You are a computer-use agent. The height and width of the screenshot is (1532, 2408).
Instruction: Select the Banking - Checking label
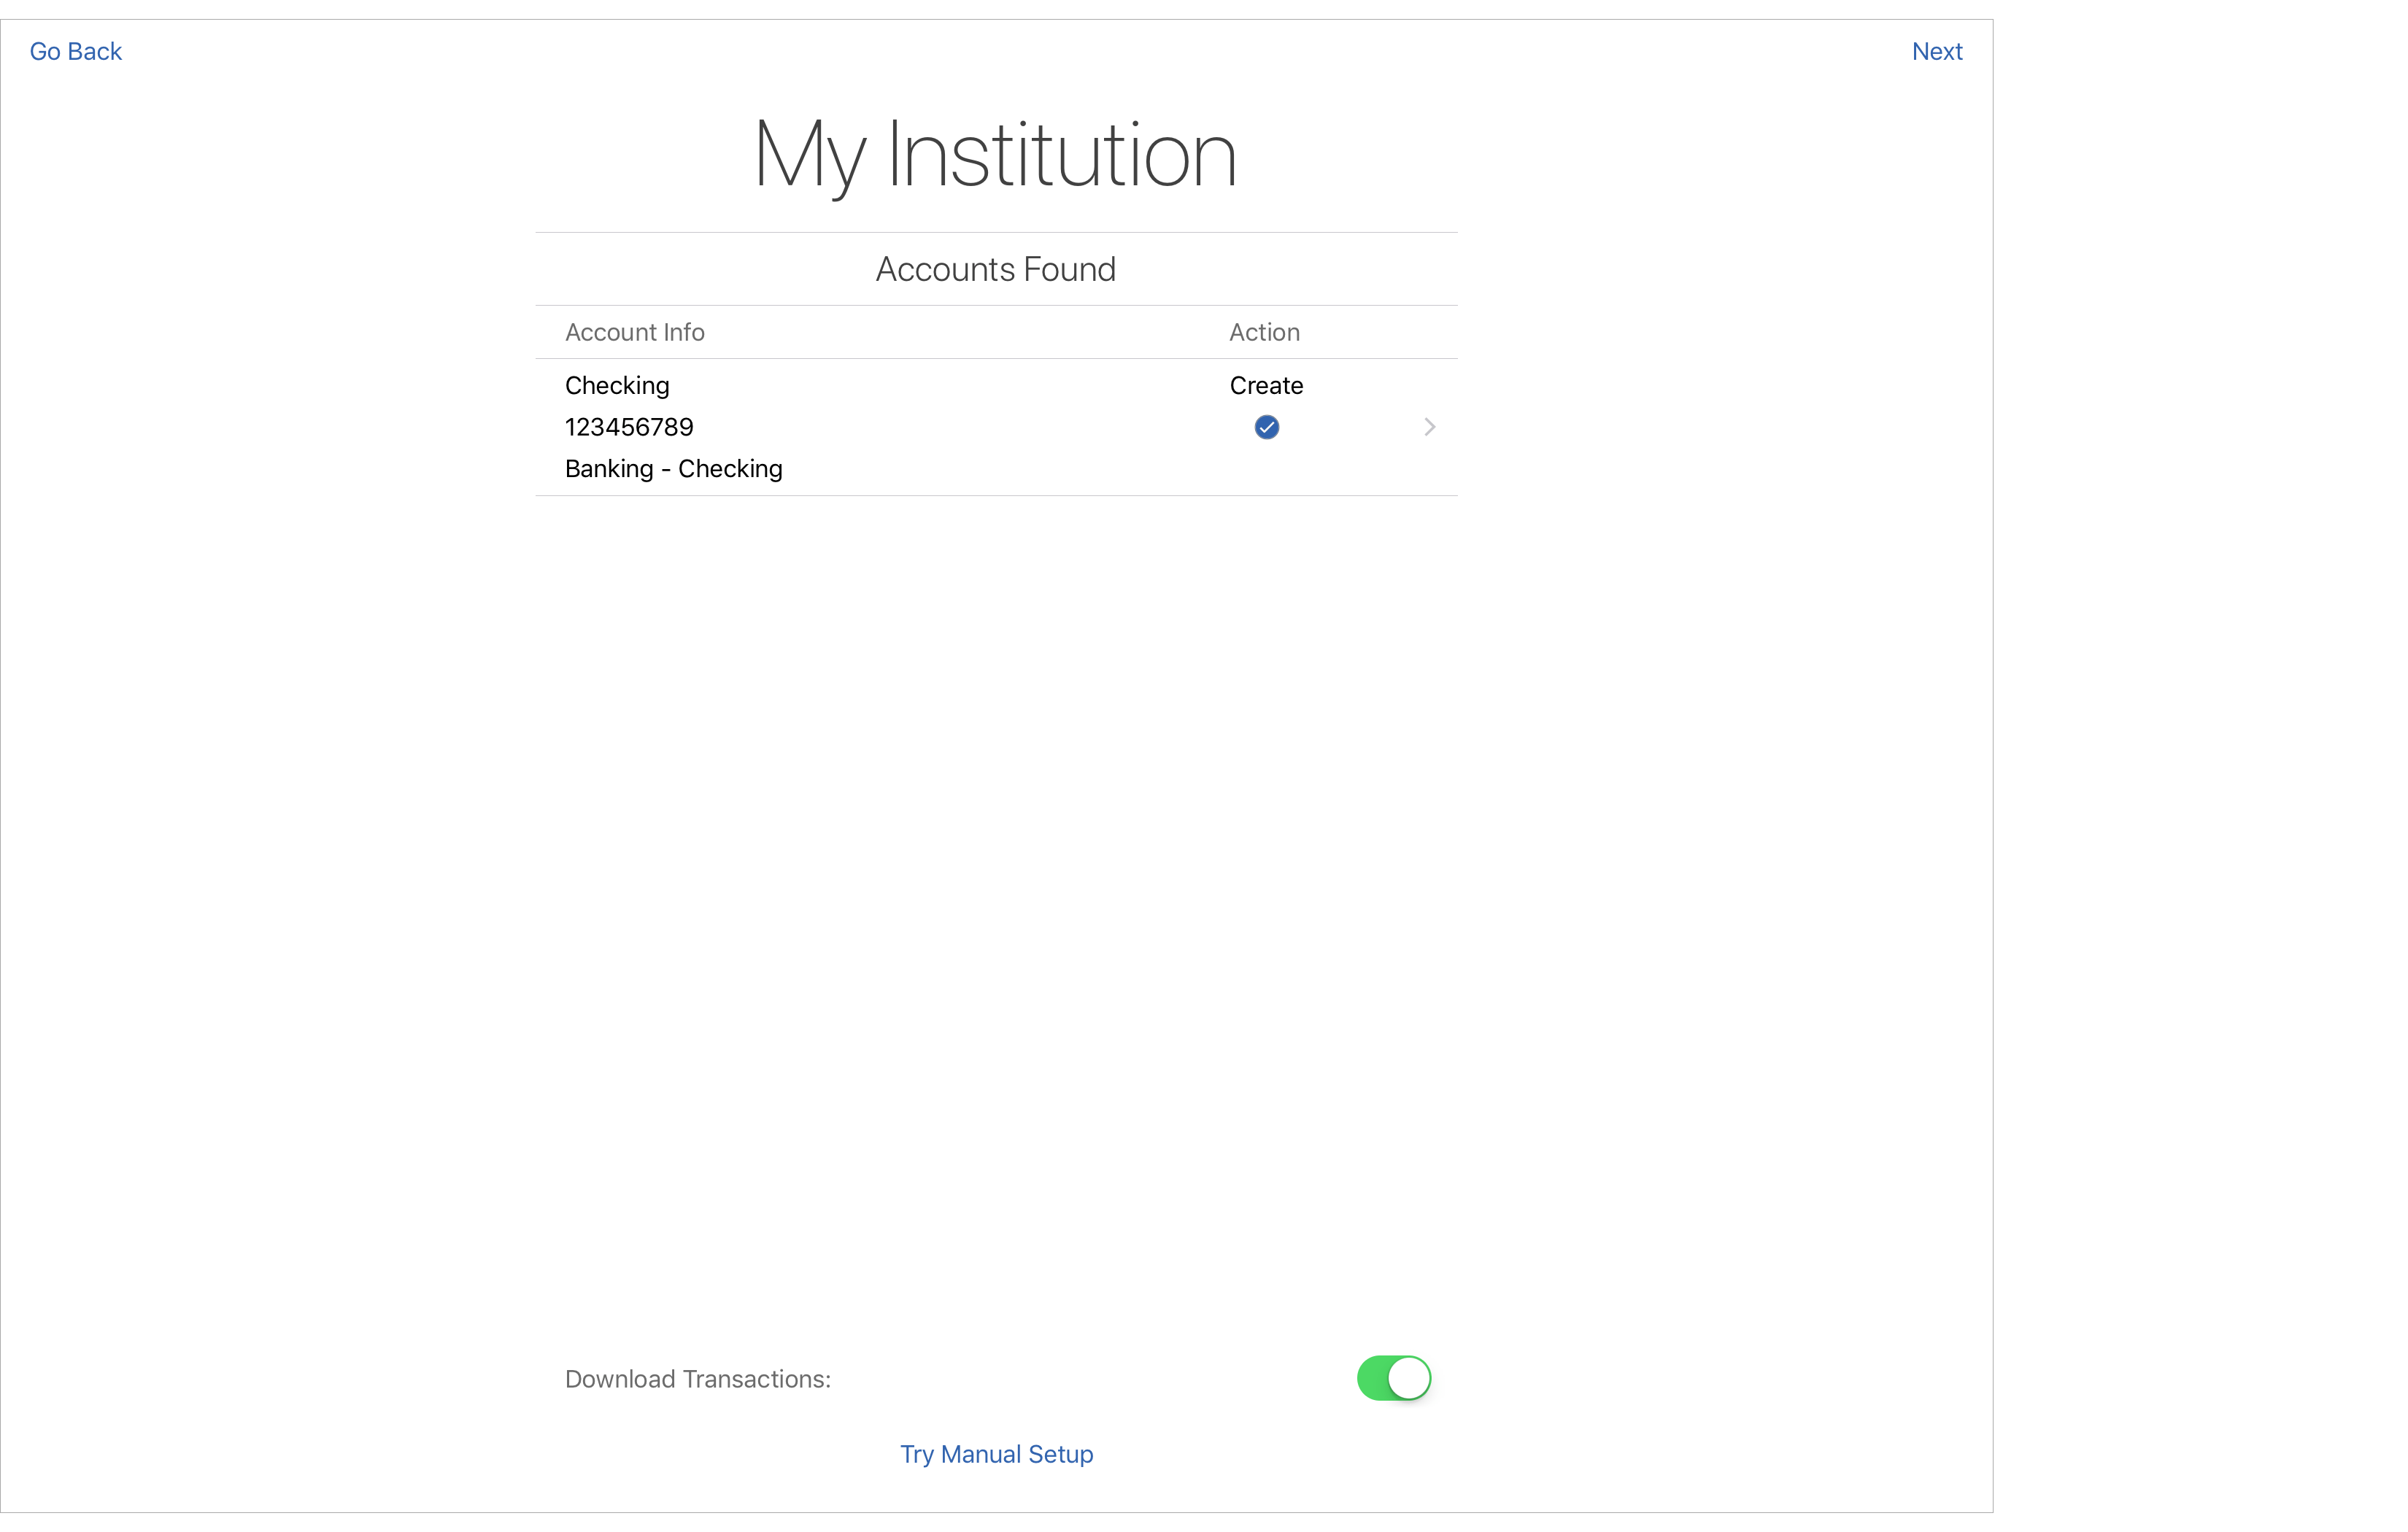(673, 468)
